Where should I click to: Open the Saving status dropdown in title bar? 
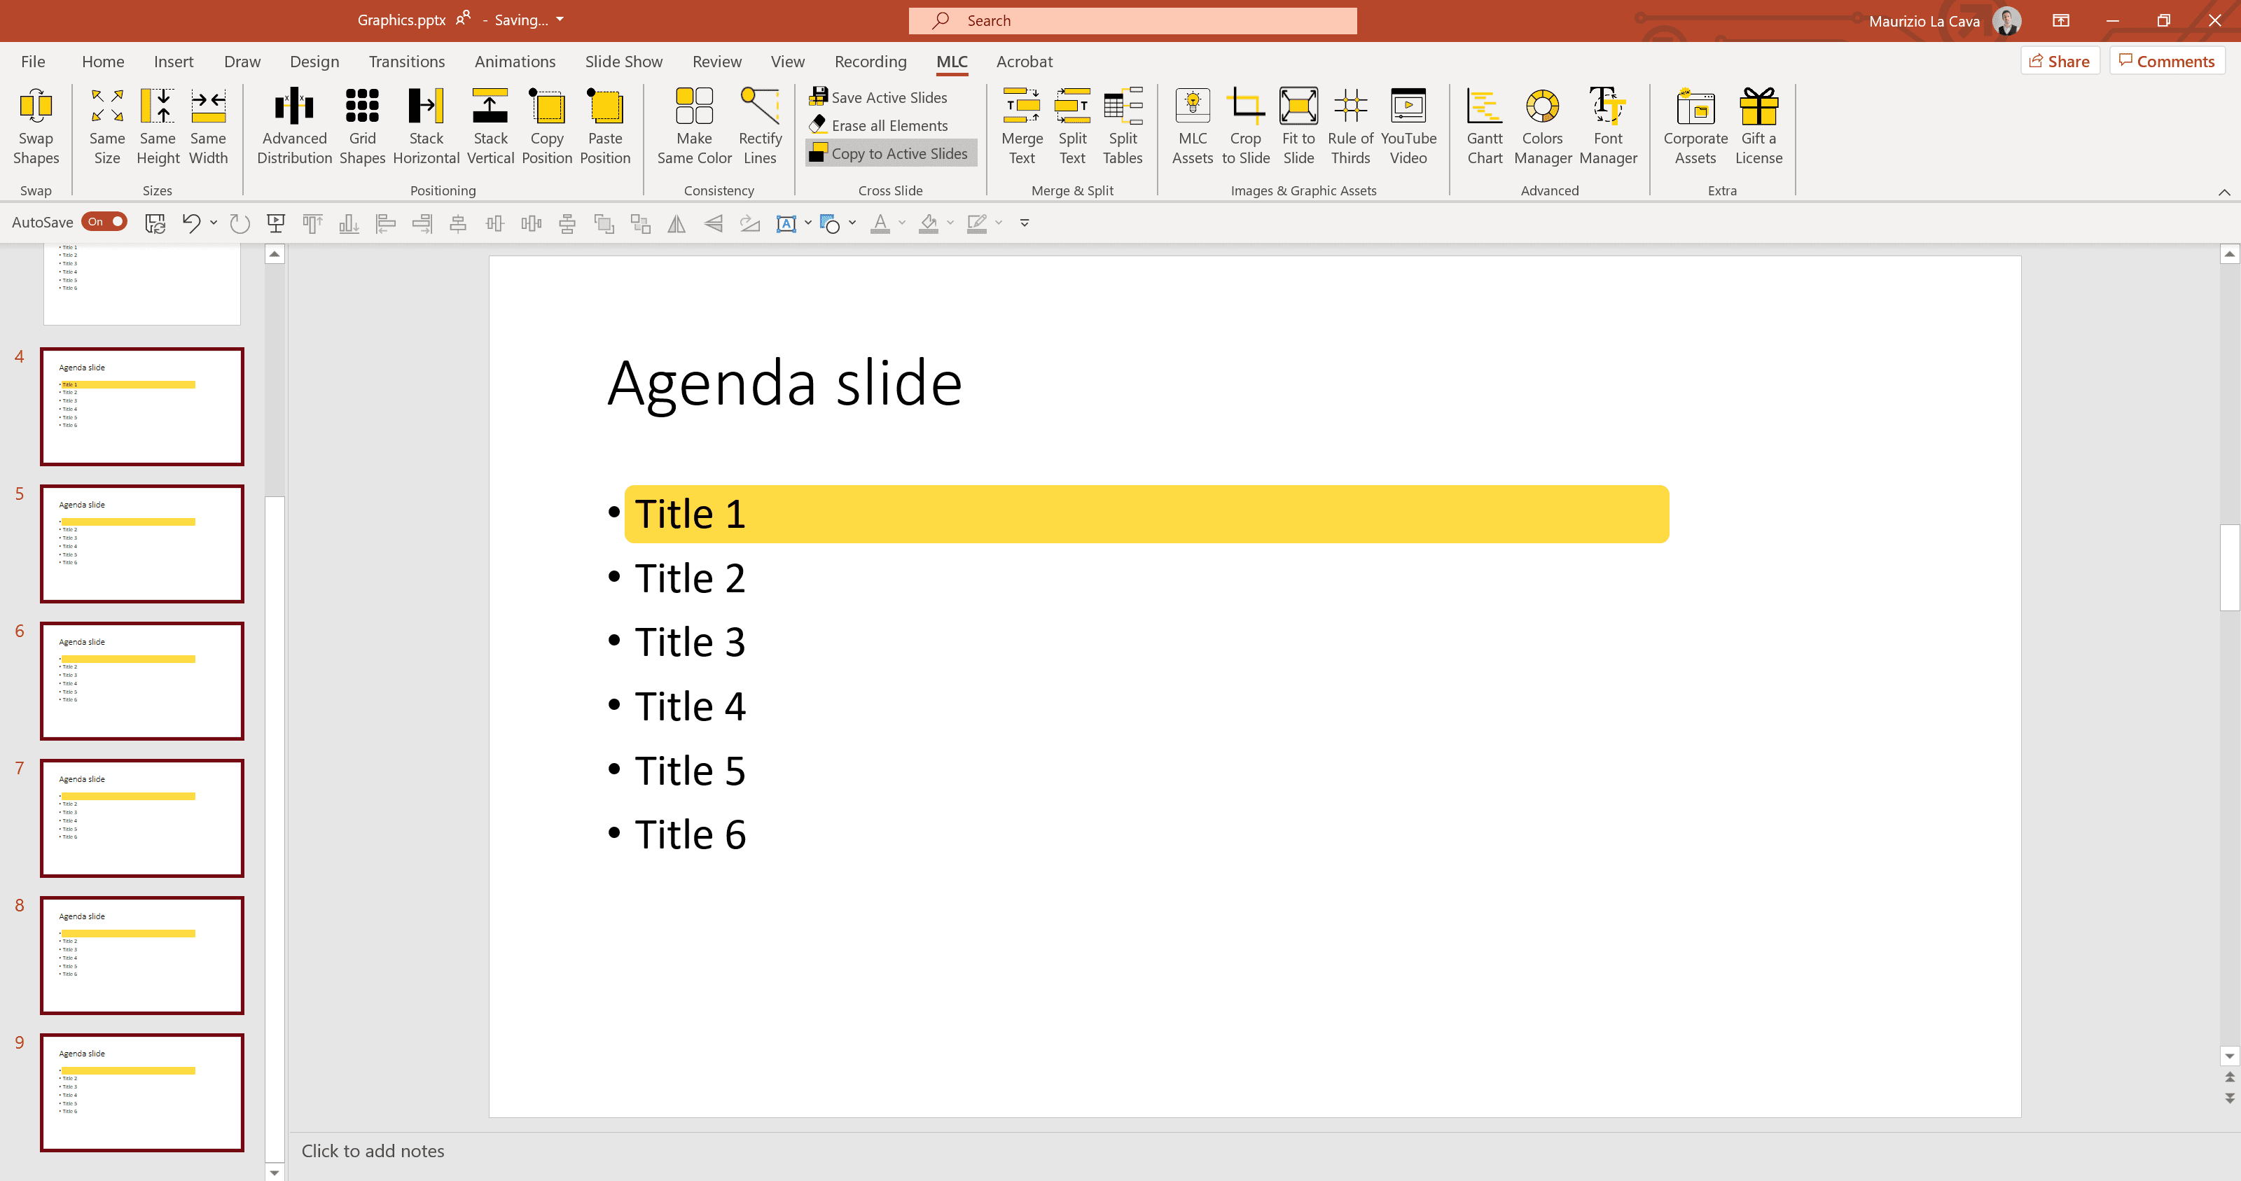pyautogui.click(x=560, y=19)
